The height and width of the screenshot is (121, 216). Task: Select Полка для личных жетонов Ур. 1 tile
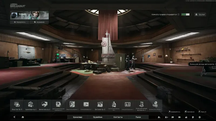[141, 106]
